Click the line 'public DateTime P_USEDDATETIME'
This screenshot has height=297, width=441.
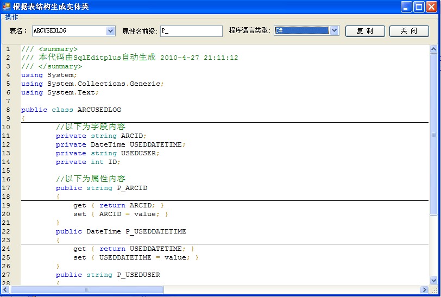(x=121, y=231)
